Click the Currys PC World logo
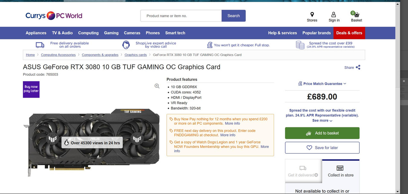408x194 pixels. tap(54, 16)
